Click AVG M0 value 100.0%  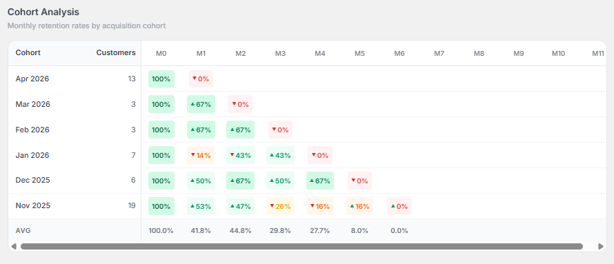pyautogui.click(x=161, y=231)
